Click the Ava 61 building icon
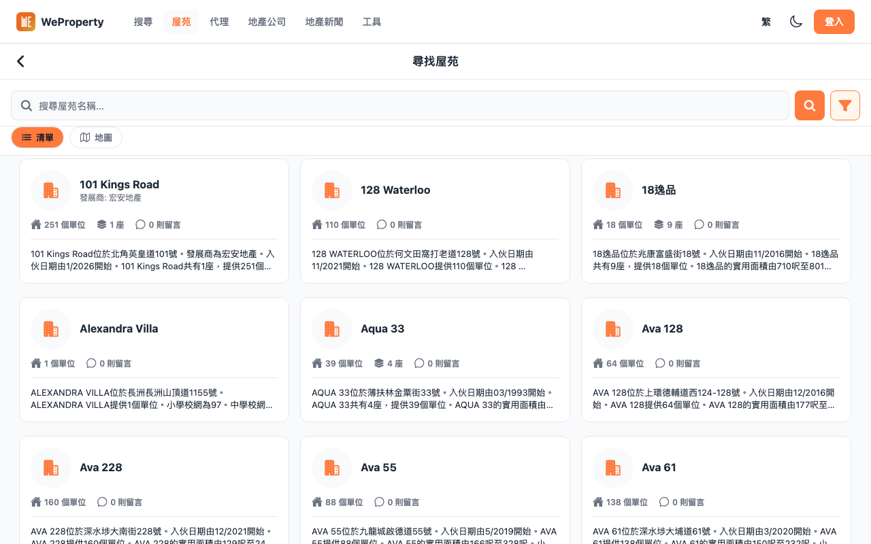 pos(613,468)
